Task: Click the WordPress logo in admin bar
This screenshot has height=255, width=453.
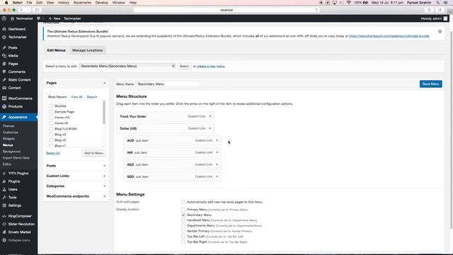Action: pyautogui.click(x=4, y=18)
